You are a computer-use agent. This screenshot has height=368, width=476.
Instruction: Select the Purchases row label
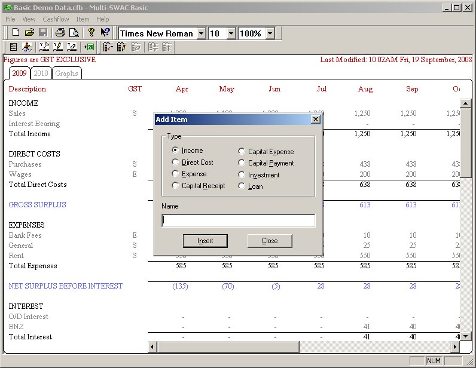click(x=25, y=164)
